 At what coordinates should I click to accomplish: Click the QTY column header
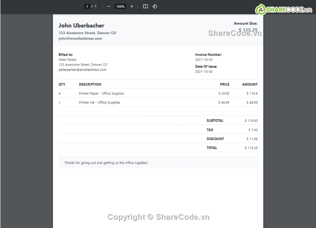coord(62,85)
